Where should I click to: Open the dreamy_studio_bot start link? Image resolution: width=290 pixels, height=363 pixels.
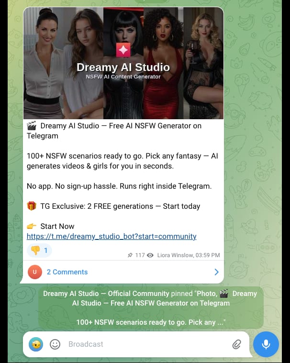[112, 237]
